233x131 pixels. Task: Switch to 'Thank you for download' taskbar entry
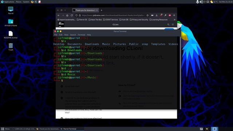[x=48, y=129]
